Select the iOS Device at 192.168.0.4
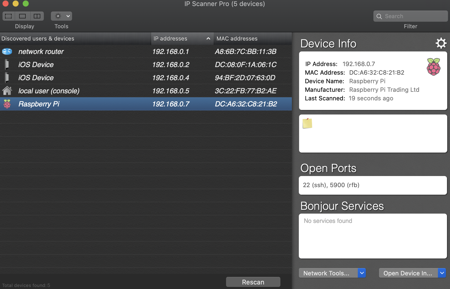This screenshot has width=450, height=289. [146, 78]
